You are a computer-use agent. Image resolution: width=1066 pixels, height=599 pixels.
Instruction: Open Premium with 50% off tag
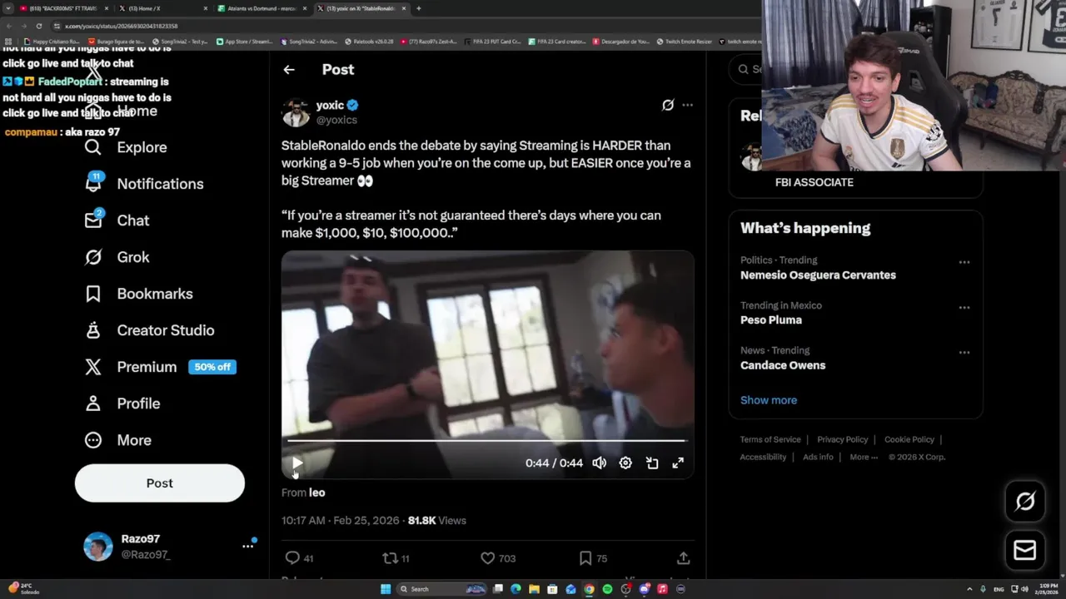pyautogui.click(x=160, y=367)
